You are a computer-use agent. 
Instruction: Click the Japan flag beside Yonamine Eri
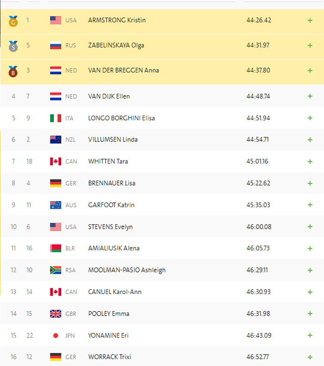tap(55, 335)
